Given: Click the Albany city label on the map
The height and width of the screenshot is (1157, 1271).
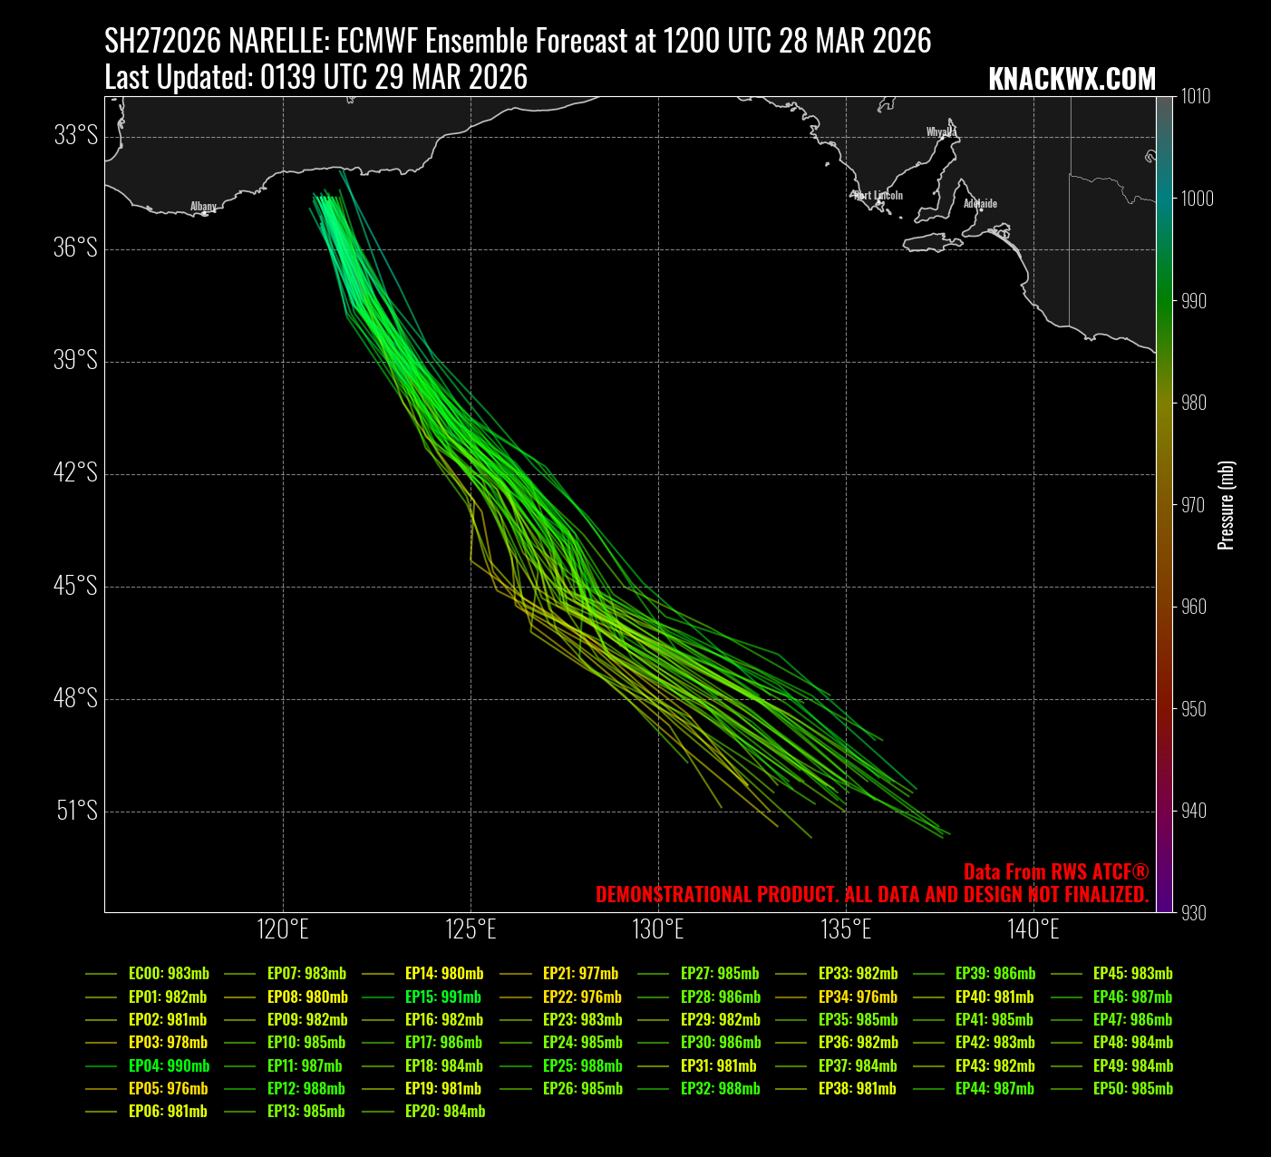Looking at the screenshot, I should coord(203,207).
